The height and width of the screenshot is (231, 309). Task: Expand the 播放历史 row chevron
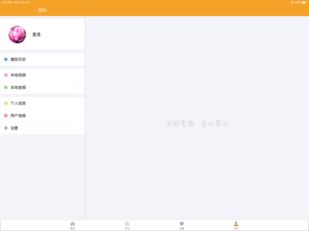click(80, 59)
